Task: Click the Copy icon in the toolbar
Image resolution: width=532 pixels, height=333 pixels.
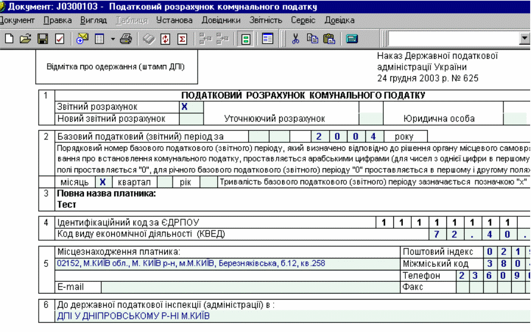Action: 312,39
